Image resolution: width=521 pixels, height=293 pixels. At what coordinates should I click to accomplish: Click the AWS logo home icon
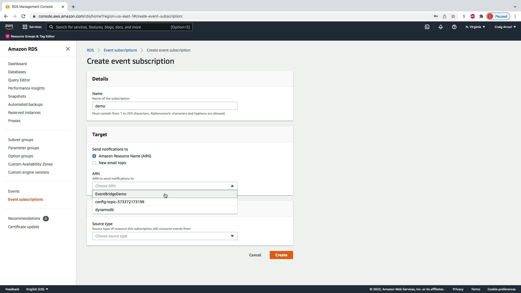[x=9, y=27]
